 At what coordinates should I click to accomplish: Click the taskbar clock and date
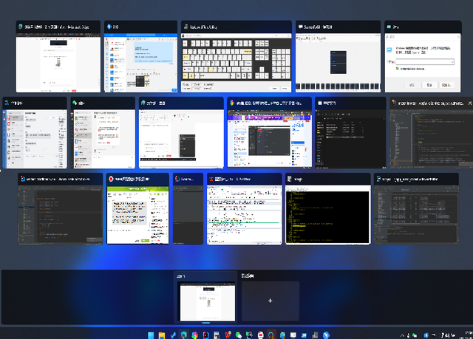(469, 335)
